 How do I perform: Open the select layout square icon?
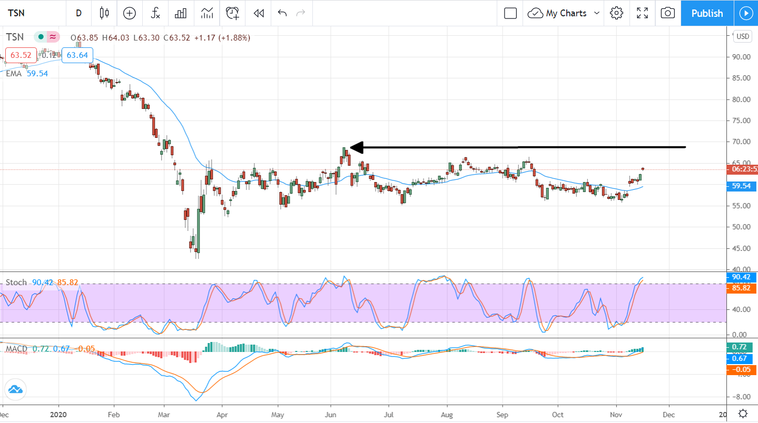click(510, 13)
